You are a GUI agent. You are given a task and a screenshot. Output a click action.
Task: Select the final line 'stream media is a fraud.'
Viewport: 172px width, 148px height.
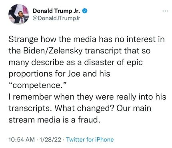click(x=54, y=120)
